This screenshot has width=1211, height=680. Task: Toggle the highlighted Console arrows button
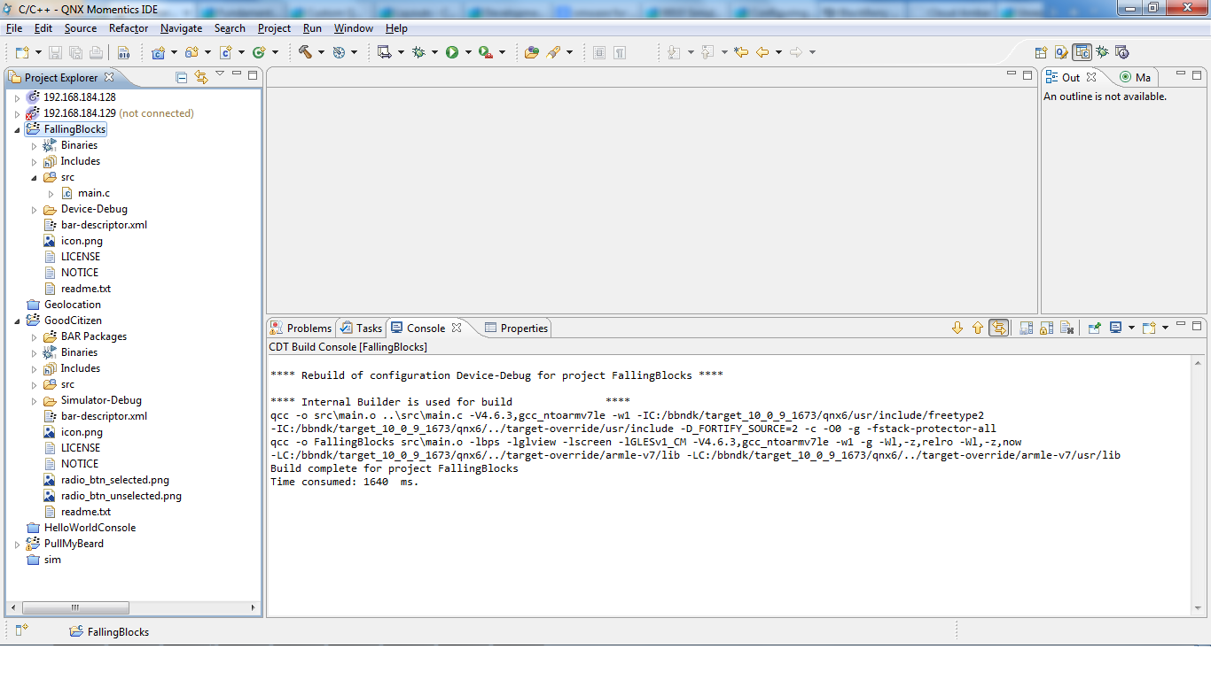(x=999, y=328)
